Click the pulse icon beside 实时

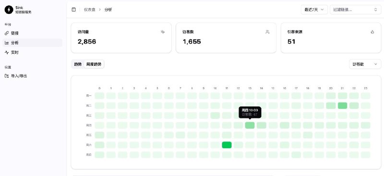pos(7,52)
